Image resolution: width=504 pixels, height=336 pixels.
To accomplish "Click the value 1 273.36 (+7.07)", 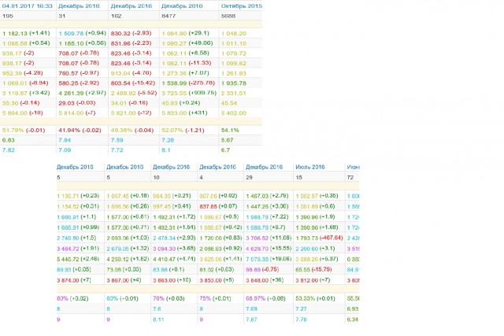I will 186,73.
